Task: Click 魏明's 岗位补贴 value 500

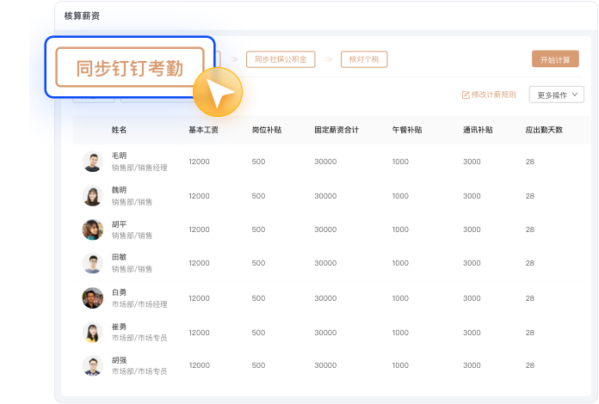Action: click(258, 196)
